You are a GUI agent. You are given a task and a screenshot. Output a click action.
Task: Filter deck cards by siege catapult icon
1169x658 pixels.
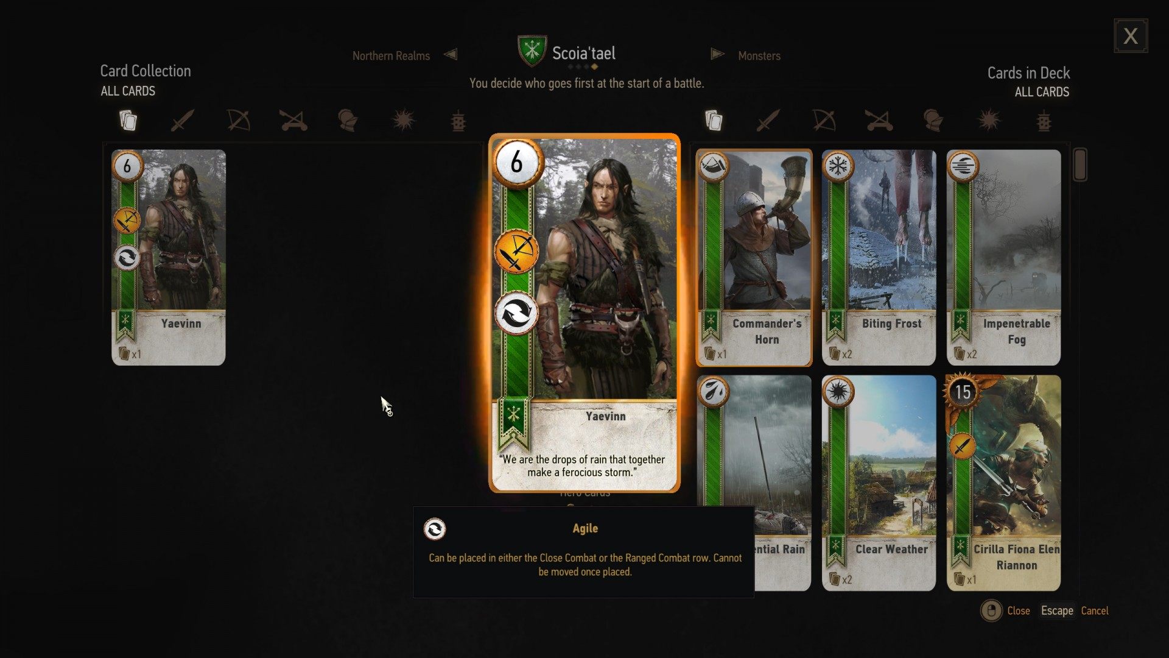(x=879, y=121)
